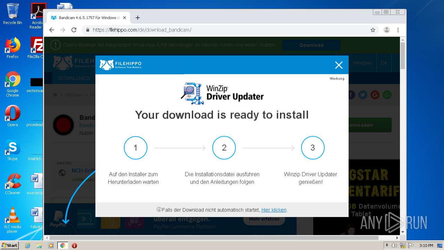444x250 pixels.
Task: Open the Recycle Bin desktop icon
Action: pos(12,14)
